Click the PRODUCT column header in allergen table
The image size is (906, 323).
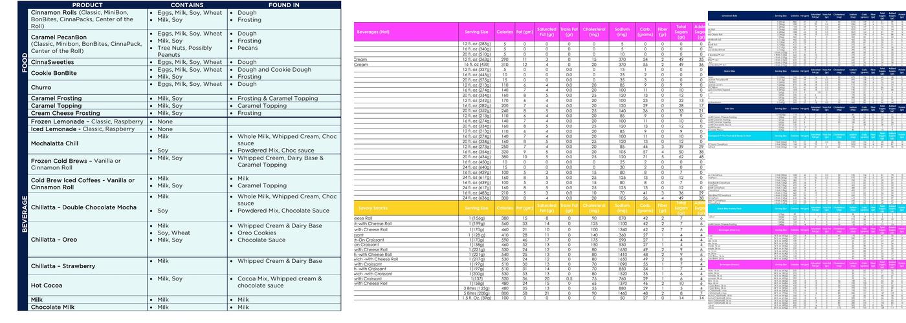(x=87, y=5)
